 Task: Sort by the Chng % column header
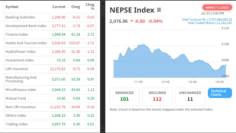coord(90,7)
